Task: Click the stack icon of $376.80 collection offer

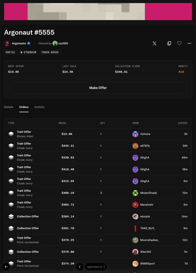Action: 11,252
